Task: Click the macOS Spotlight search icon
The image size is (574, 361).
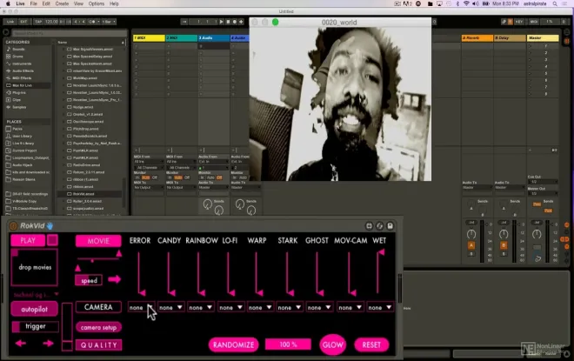Action: coord(555,3)
